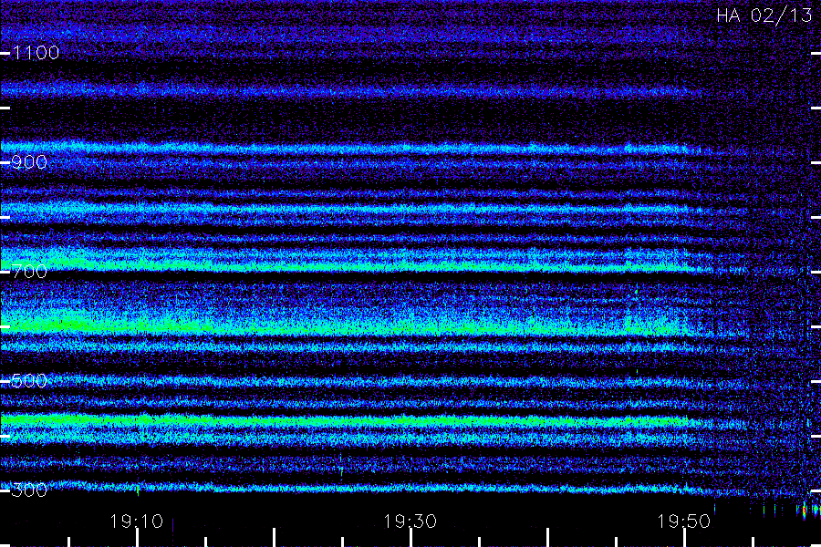Click the time tick mark below 19:50
This screenshot has height=547, width=821.
684,538
